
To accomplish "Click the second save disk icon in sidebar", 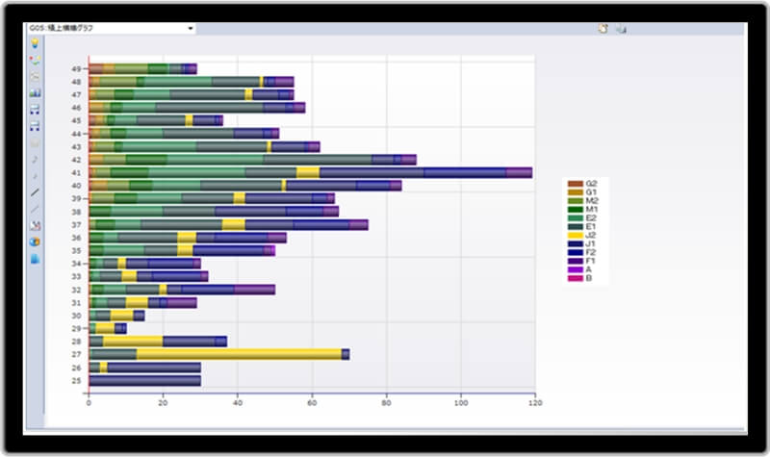I will pyautogui.click(x=36, y=126).
